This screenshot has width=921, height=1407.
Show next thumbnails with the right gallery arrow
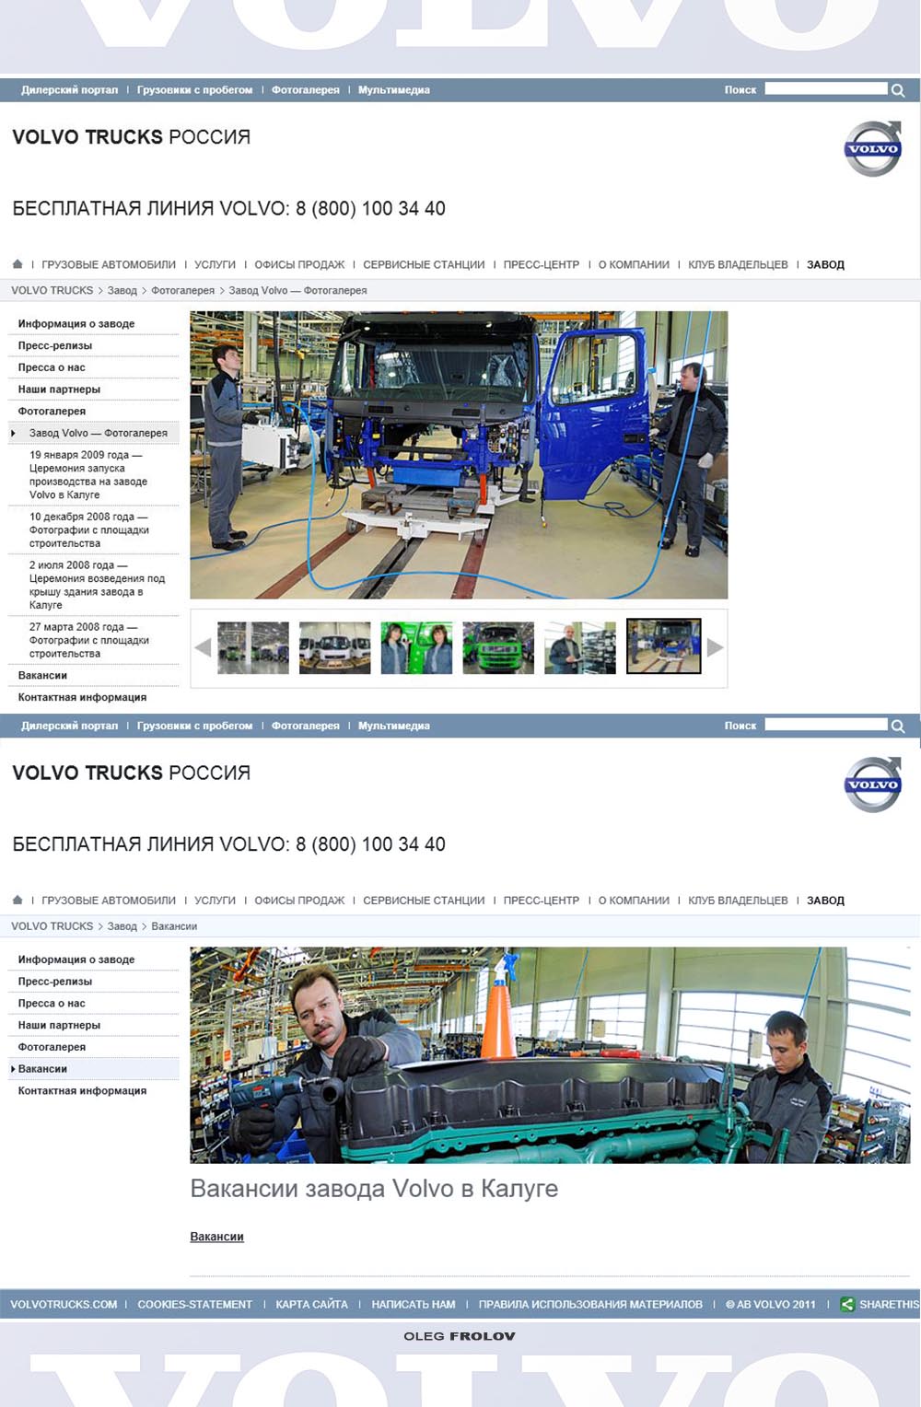click(x=715, y=647)
